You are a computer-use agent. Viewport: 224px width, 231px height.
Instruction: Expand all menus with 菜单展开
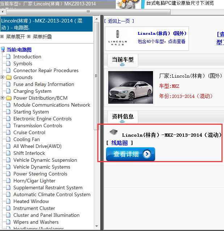tap(16, 37)
